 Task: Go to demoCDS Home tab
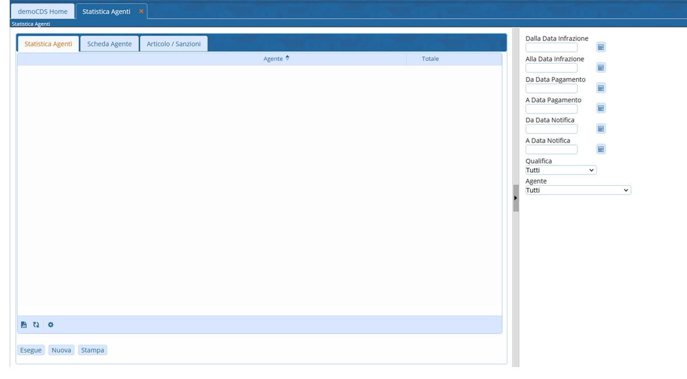tap(43, 11)
